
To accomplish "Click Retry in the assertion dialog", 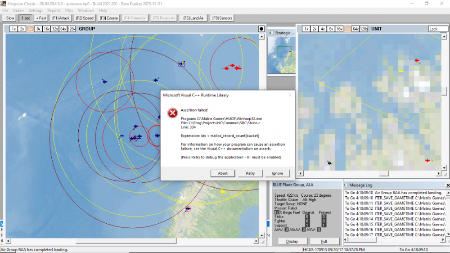I will 250,173.
